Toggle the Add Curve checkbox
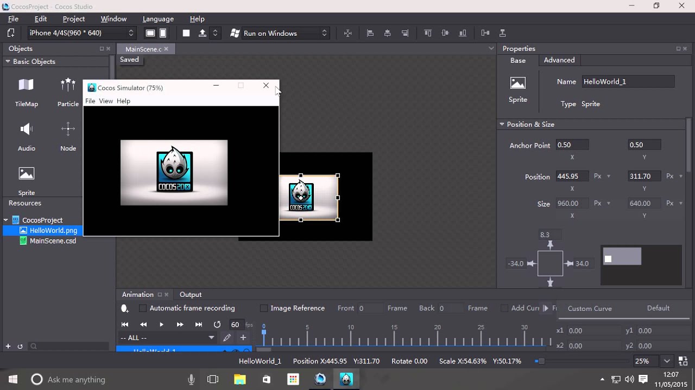695x390 pixels. [x=504, y=308]
